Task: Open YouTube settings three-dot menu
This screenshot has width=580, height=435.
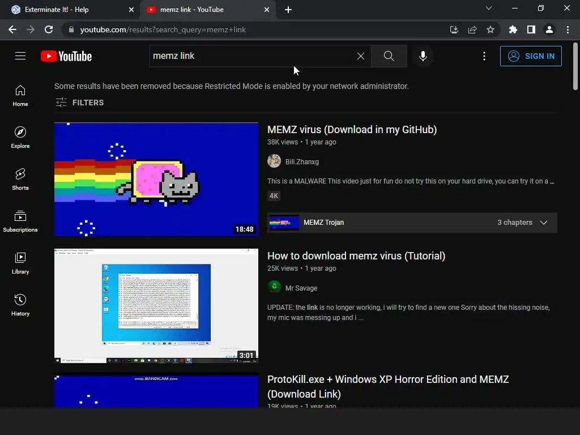Action: point(484,56)
